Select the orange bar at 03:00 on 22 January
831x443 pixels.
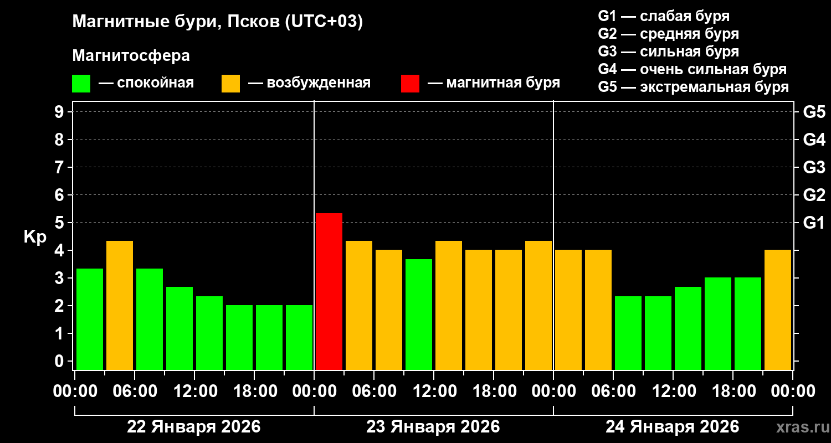pyautogui.click(x=120, y=305)
